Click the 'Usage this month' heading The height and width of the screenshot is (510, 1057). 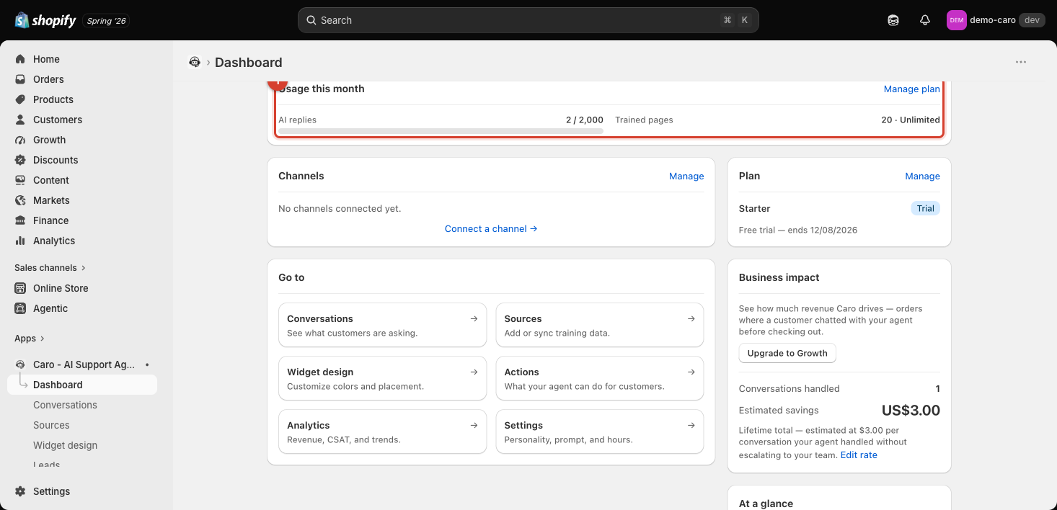coord(322,89)
